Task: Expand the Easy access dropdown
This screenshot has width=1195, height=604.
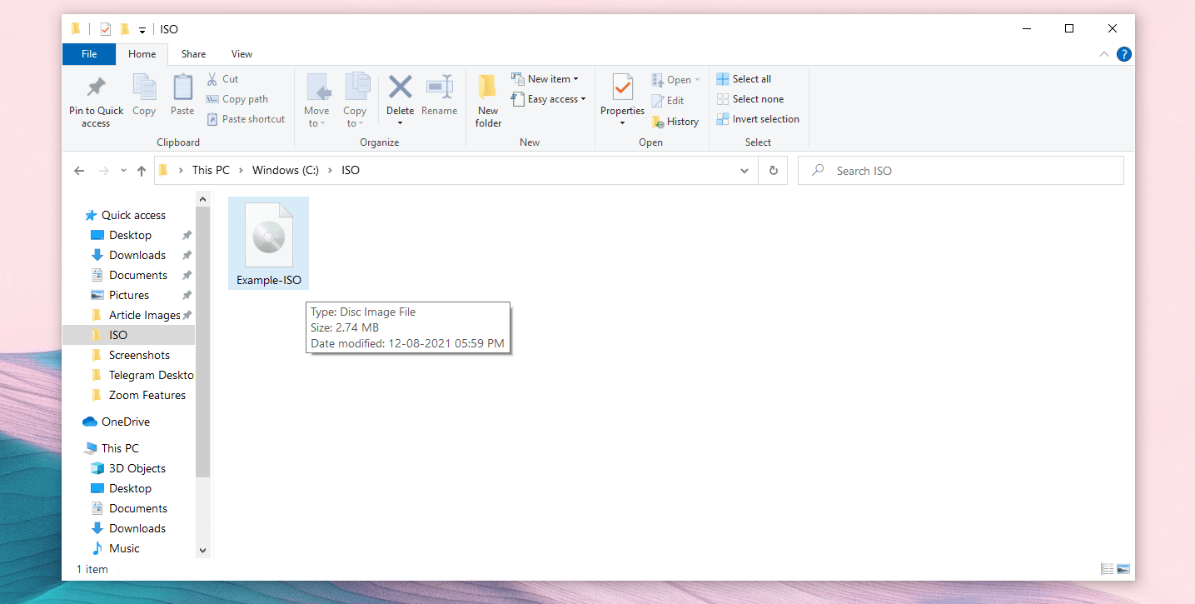Action: pyautogui.click(x=548, y=99)
